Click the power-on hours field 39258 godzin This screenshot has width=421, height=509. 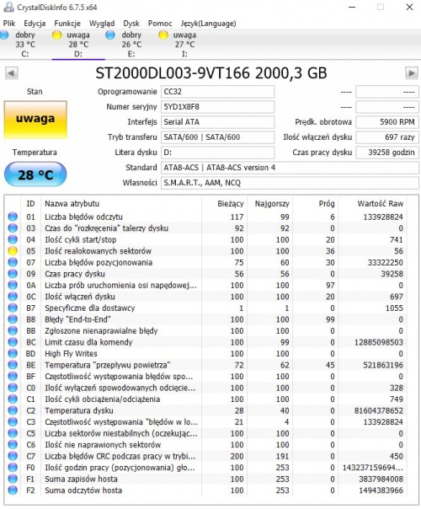click(x=387, y=153)
